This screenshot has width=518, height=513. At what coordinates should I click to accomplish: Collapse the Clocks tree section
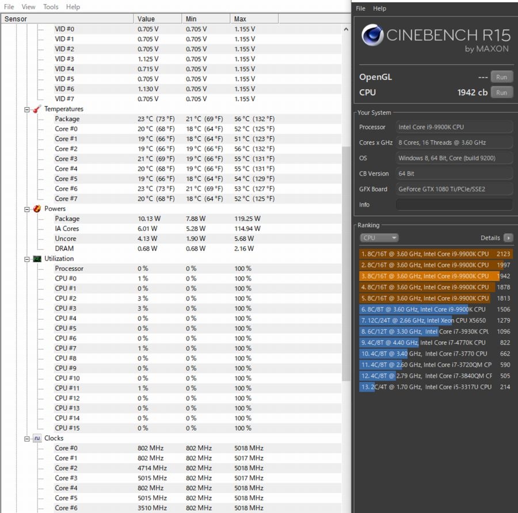click(26, 439)
